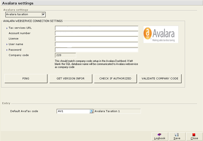Click the User name text box
This screenshot has height=141, width=203.
click(x=96, y=44)
